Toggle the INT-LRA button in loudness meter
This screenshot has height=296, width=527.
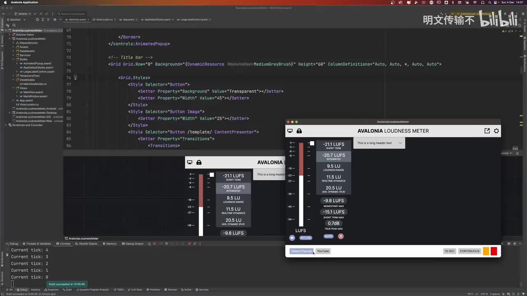306,238
